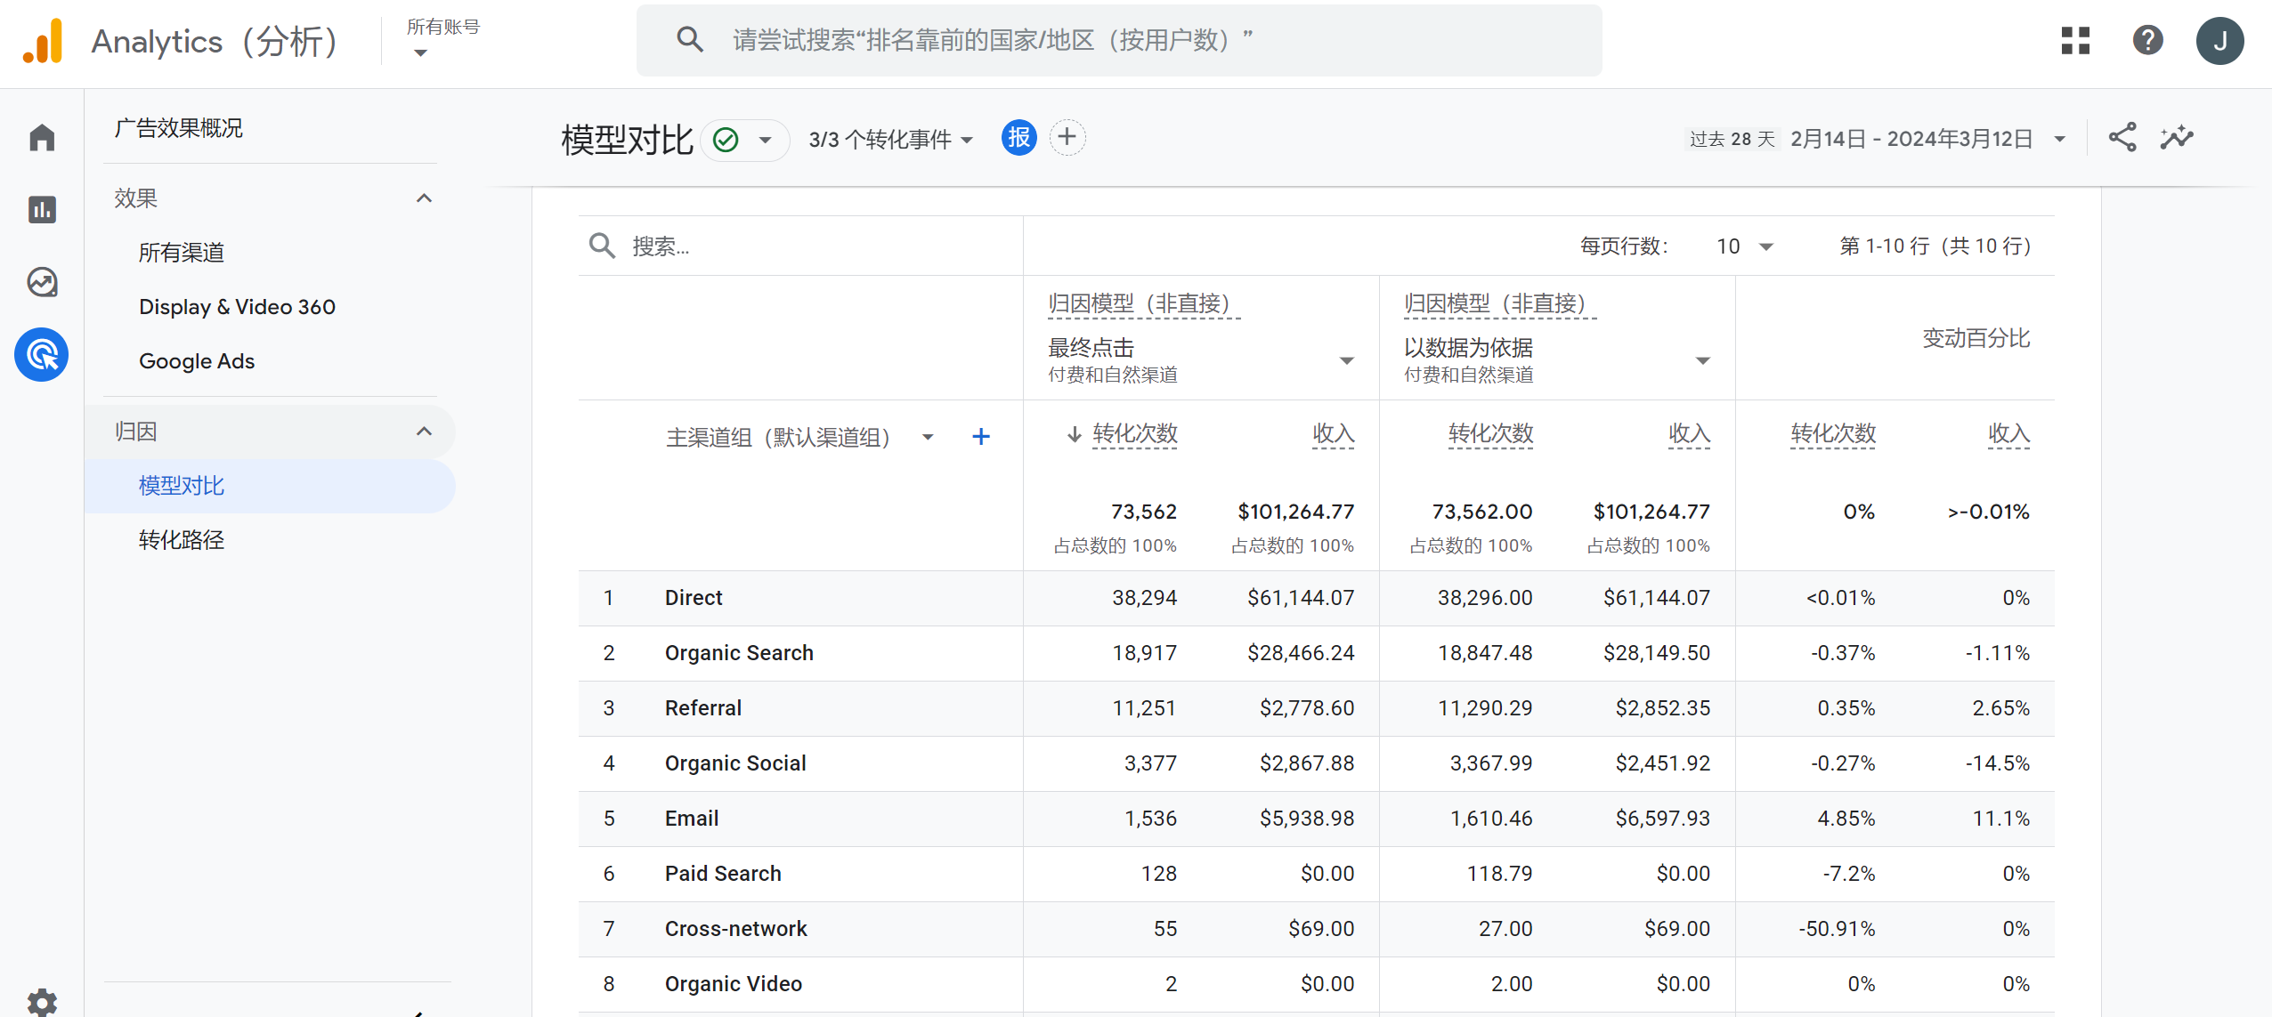Image resolution: width=2272 pixels, height=1017 pixels.
Task: Click the $28,466.24 revenue cell
Action: 1301,653
